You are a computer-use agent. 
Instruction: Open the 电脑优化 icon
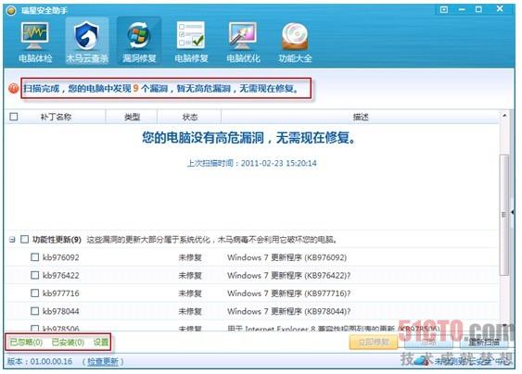pyautogui.click(x=243, y=36)
